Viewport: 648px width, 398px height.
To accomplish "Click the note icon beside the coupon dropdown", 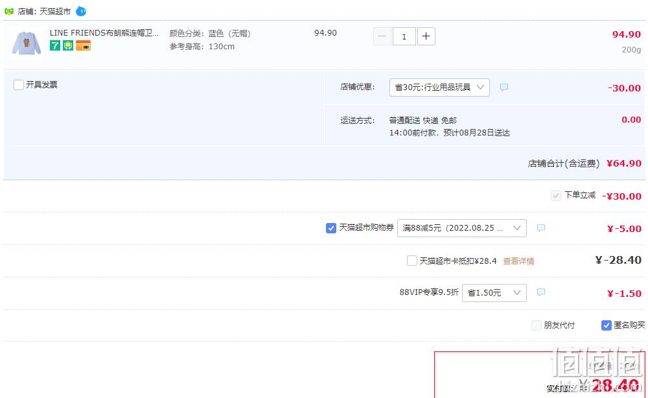I will (x=541, y=228).
